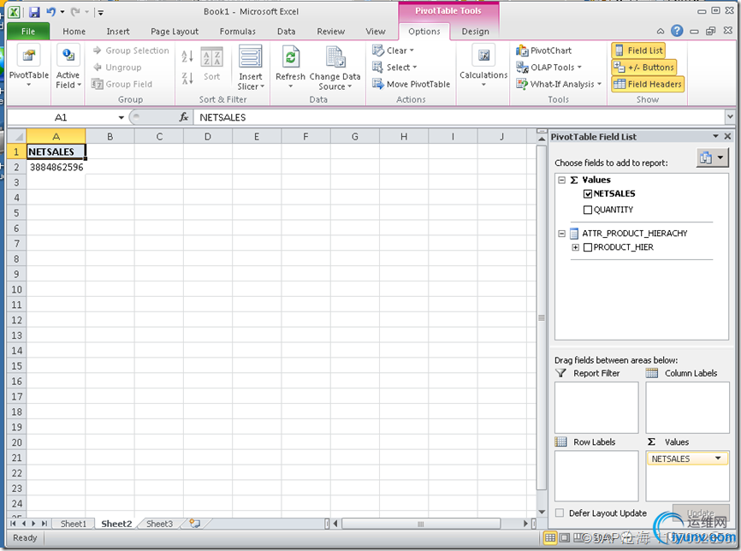Select cell A2 with value 3884862596

[56, 168]
